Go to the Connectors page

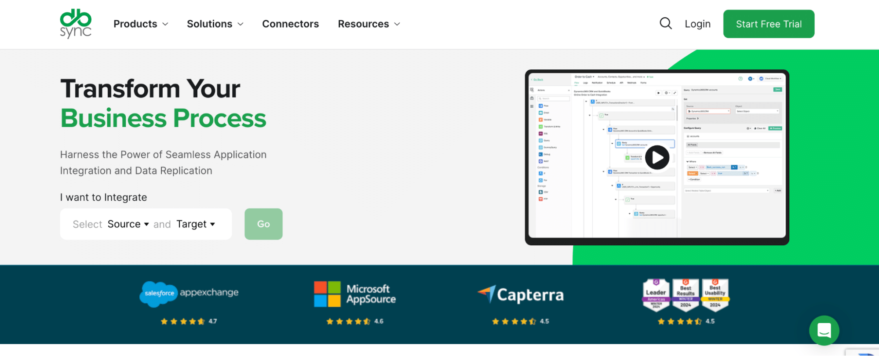(x=290, y=24)
